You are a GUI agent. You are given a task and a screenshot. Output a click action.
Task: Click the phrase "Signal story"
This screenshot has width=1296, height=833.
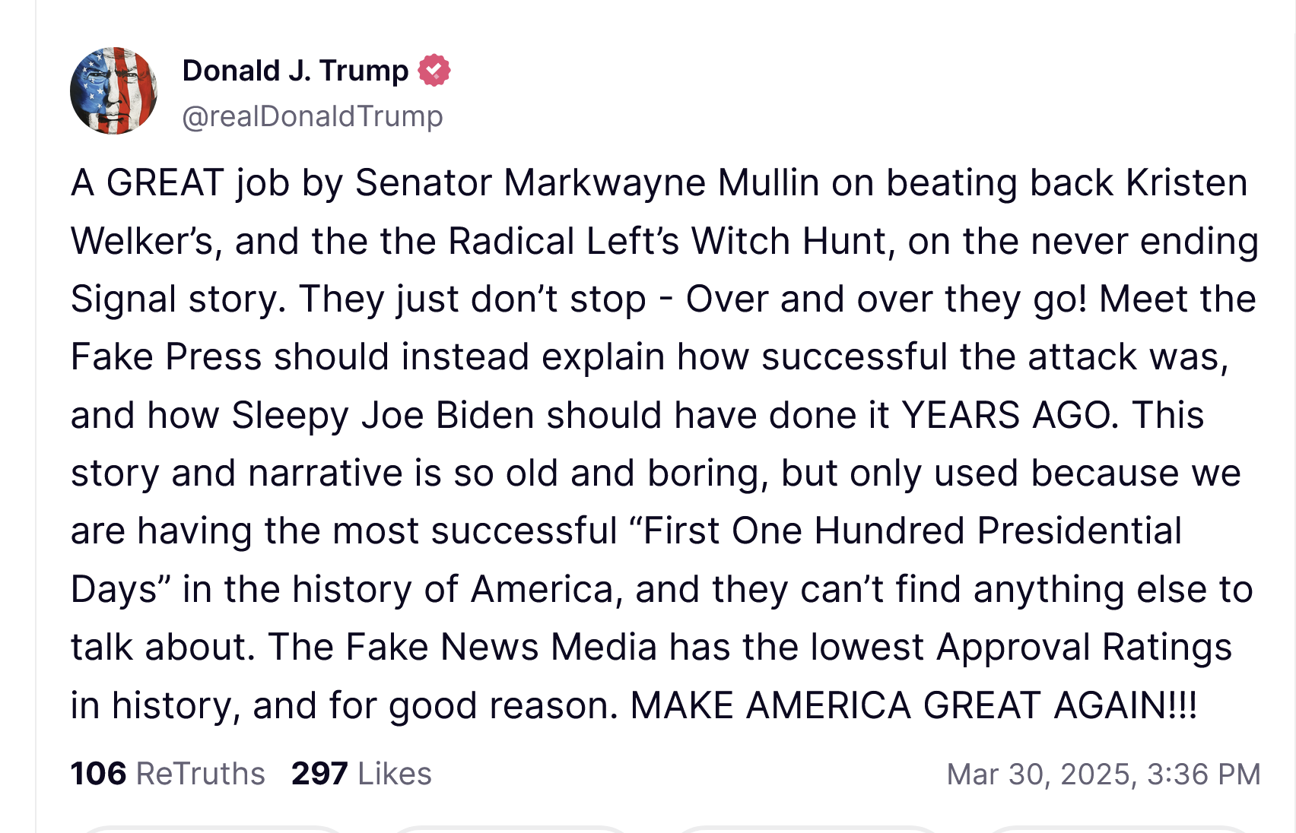click(x=178, y=299)
